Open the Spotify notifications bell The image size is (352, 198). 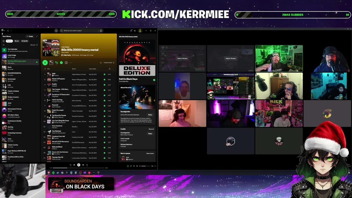point(131,31)
